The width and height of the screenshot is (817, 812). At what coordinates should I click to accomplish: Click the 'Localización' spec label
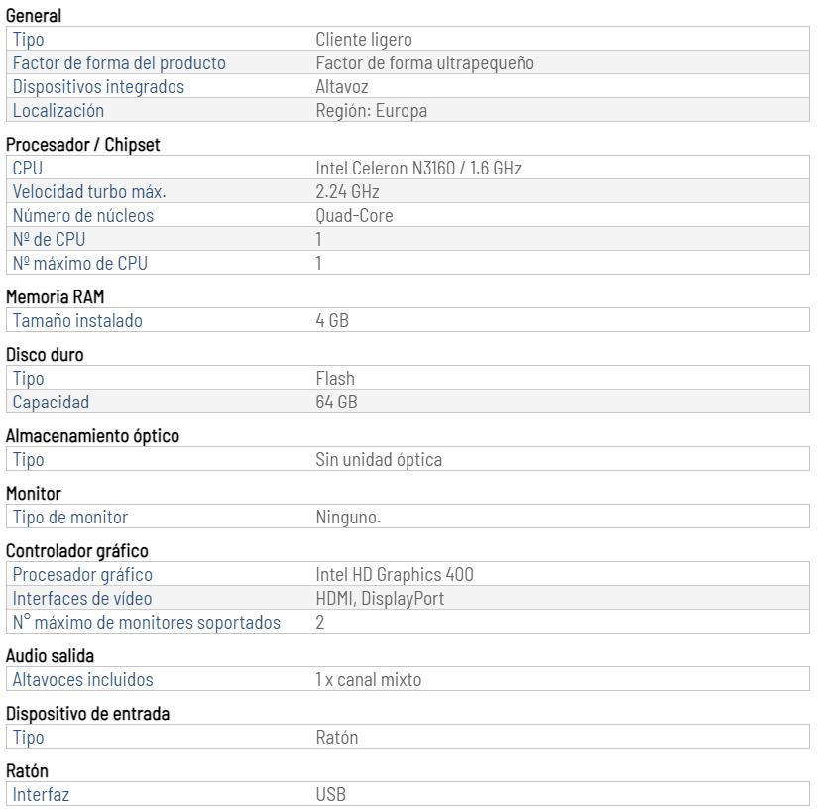click(x=58, y=110)
